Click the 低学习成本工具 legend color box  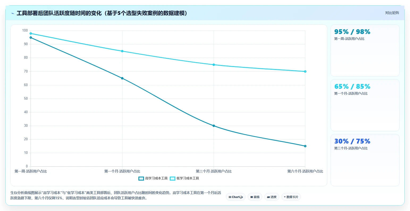172,178
